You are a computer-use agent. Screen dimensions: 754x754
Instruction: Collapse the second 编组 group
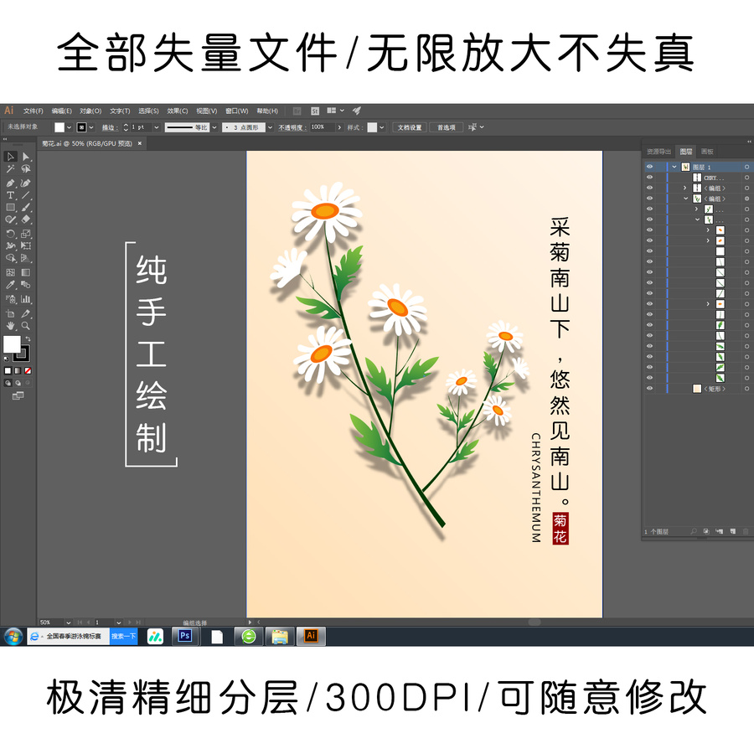point(685,199)
